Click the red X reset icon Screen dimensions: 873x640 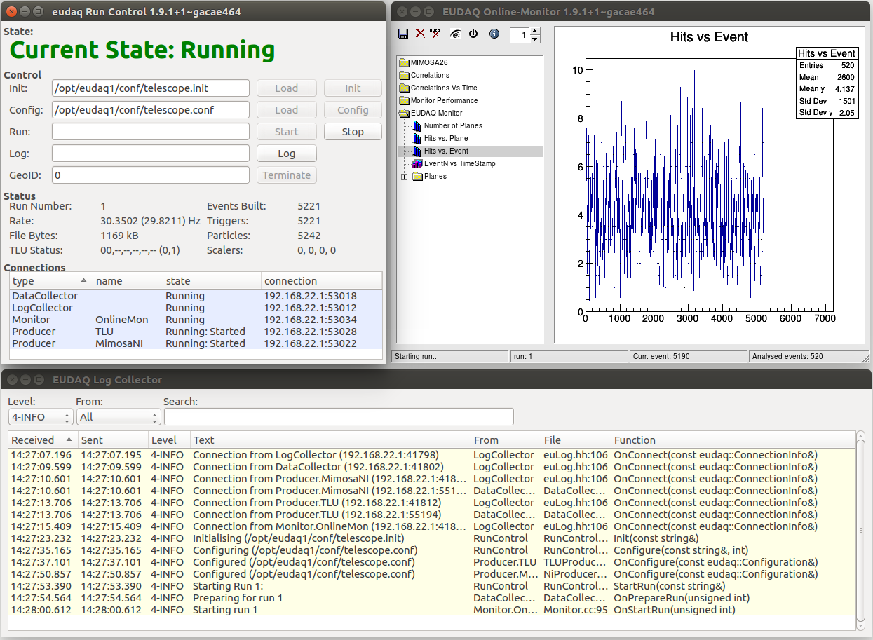point(420,34)
